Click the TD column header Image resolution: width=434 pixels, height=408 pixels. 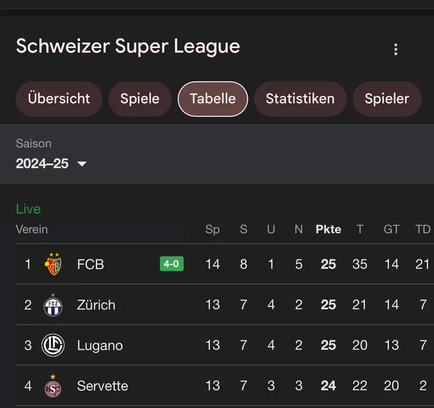tap(423, 229)
